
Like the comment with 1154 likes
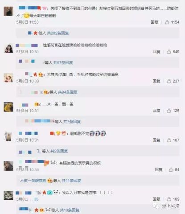167,22
